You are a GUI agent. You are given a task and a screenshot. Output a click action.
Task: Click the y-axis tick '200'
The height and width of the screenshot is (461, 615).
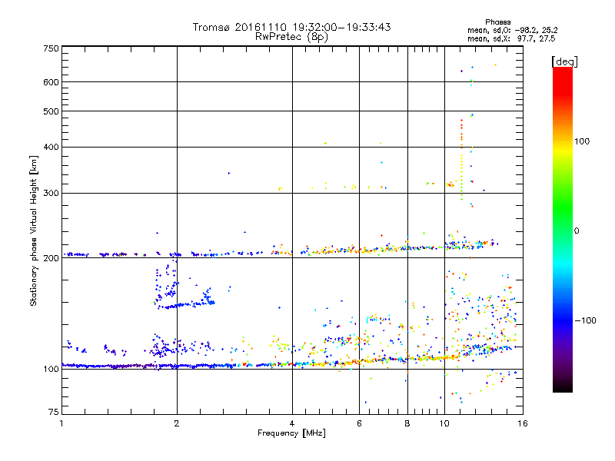pos(51,258)
